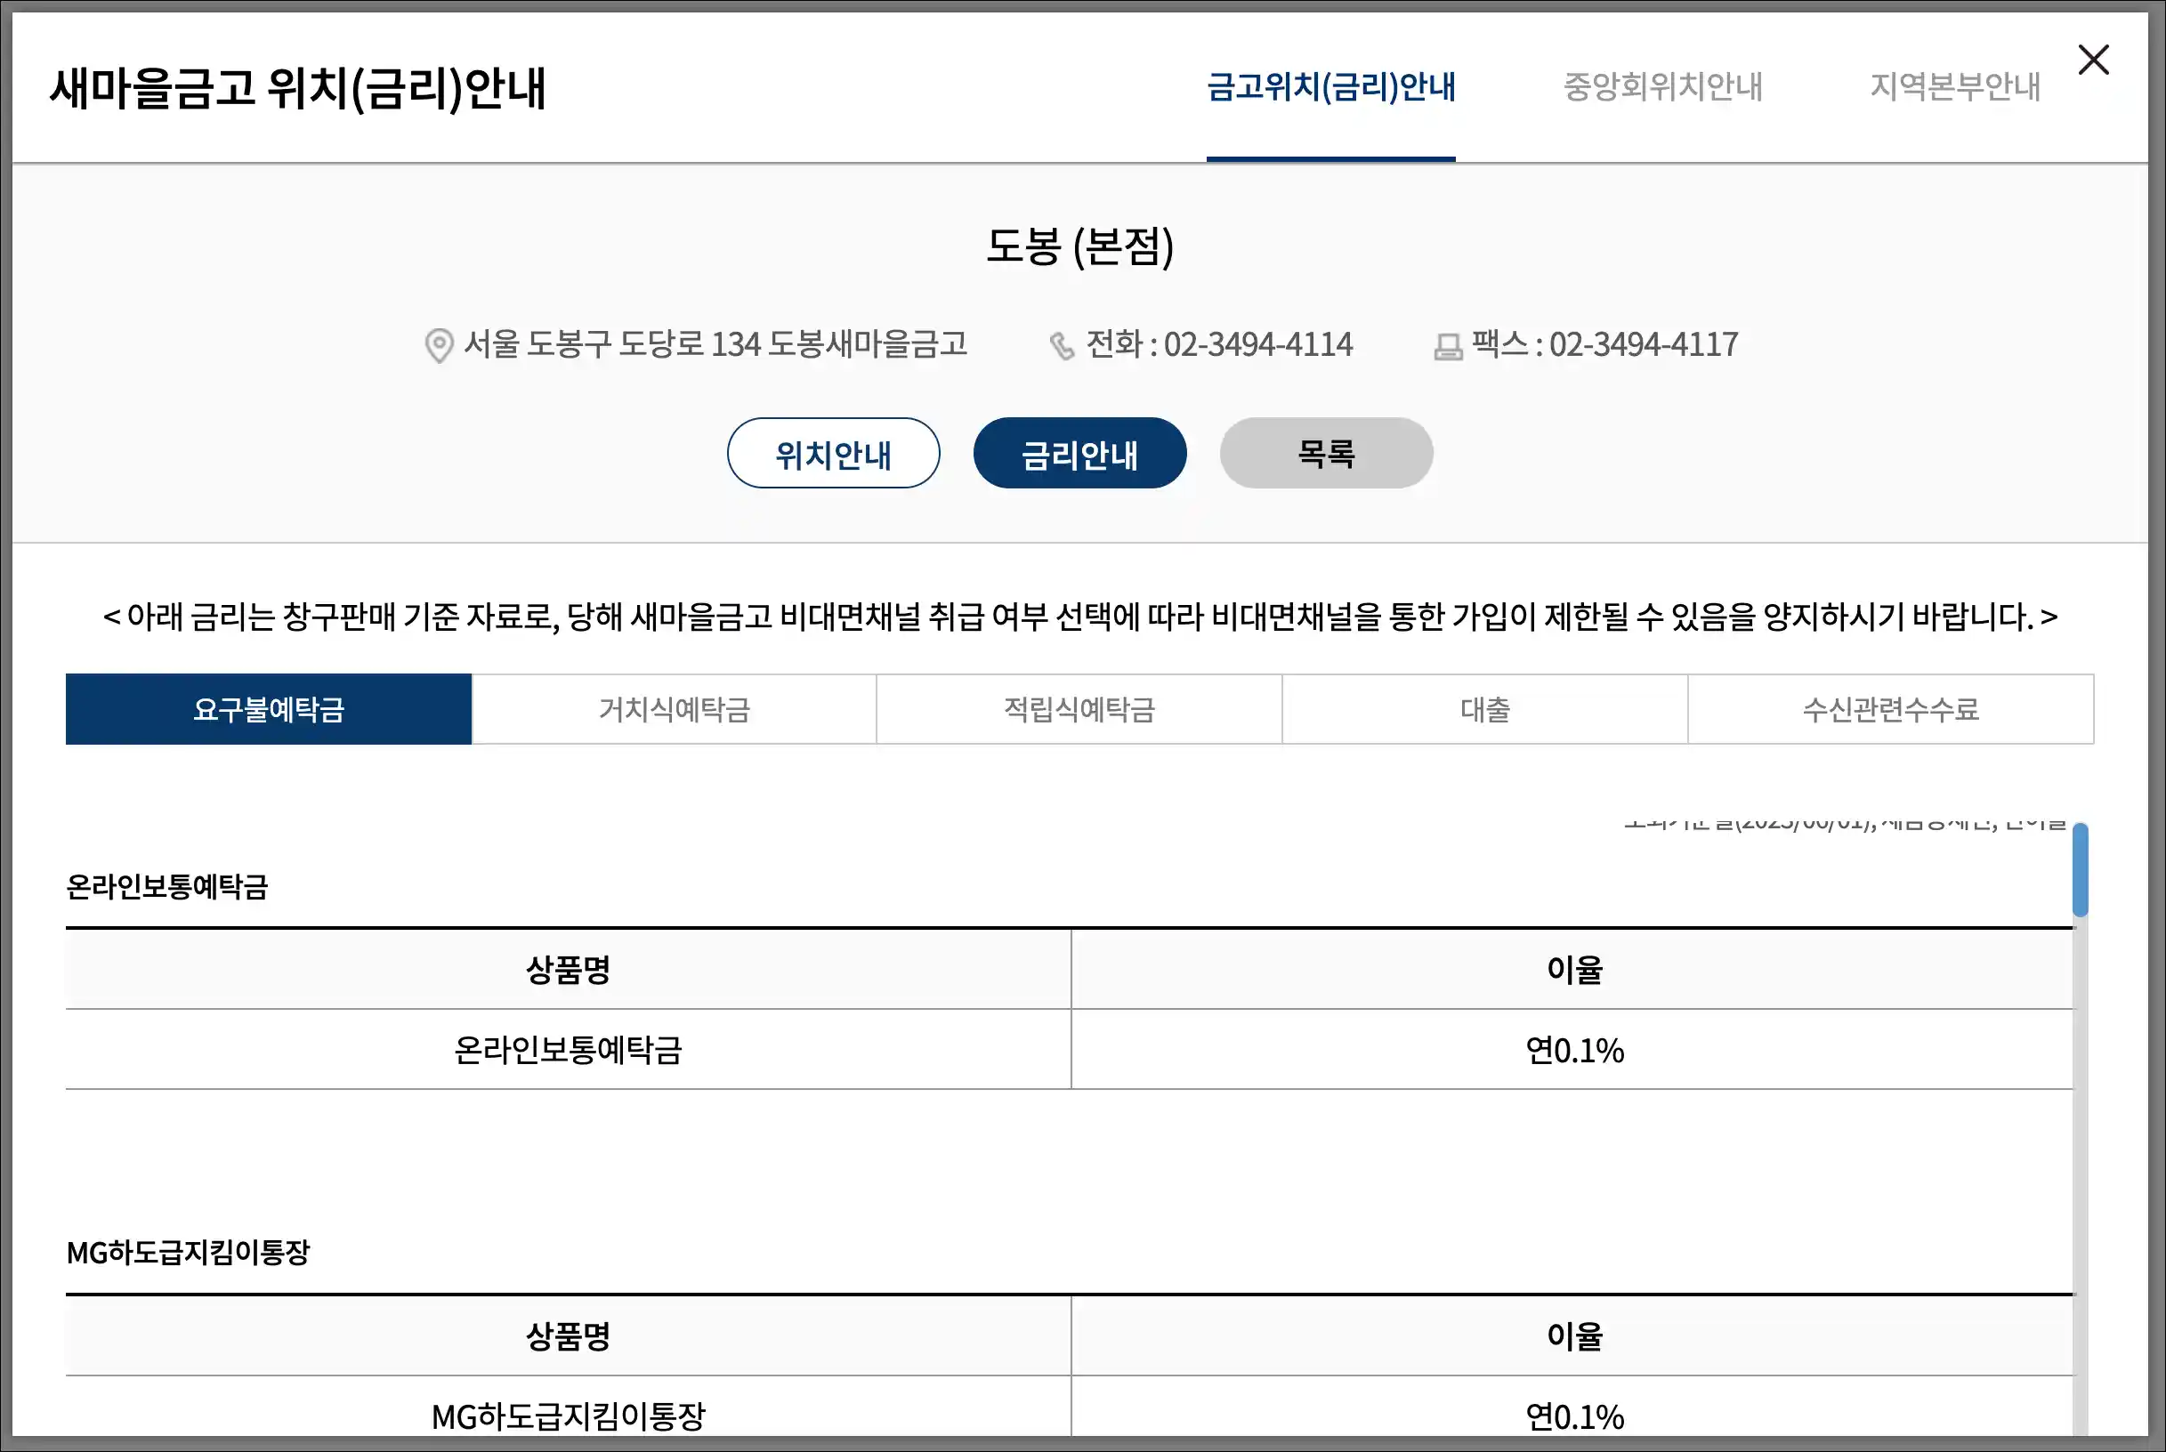
Task: Click the notice text about 창구판매 기준
Action: 1079,617
